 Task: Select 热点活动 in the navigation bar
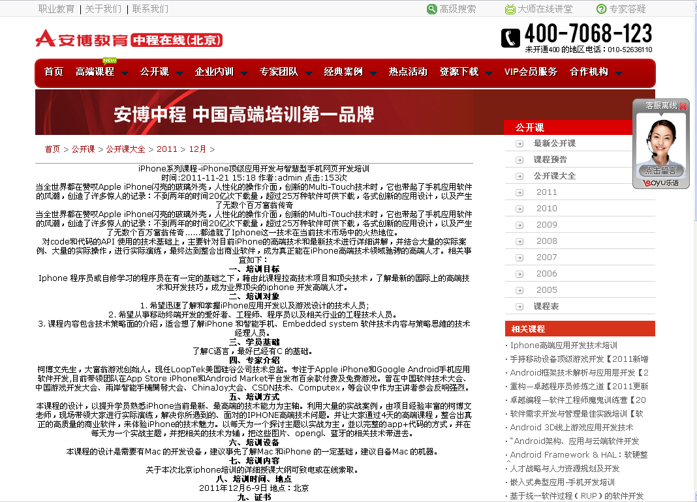408,72
